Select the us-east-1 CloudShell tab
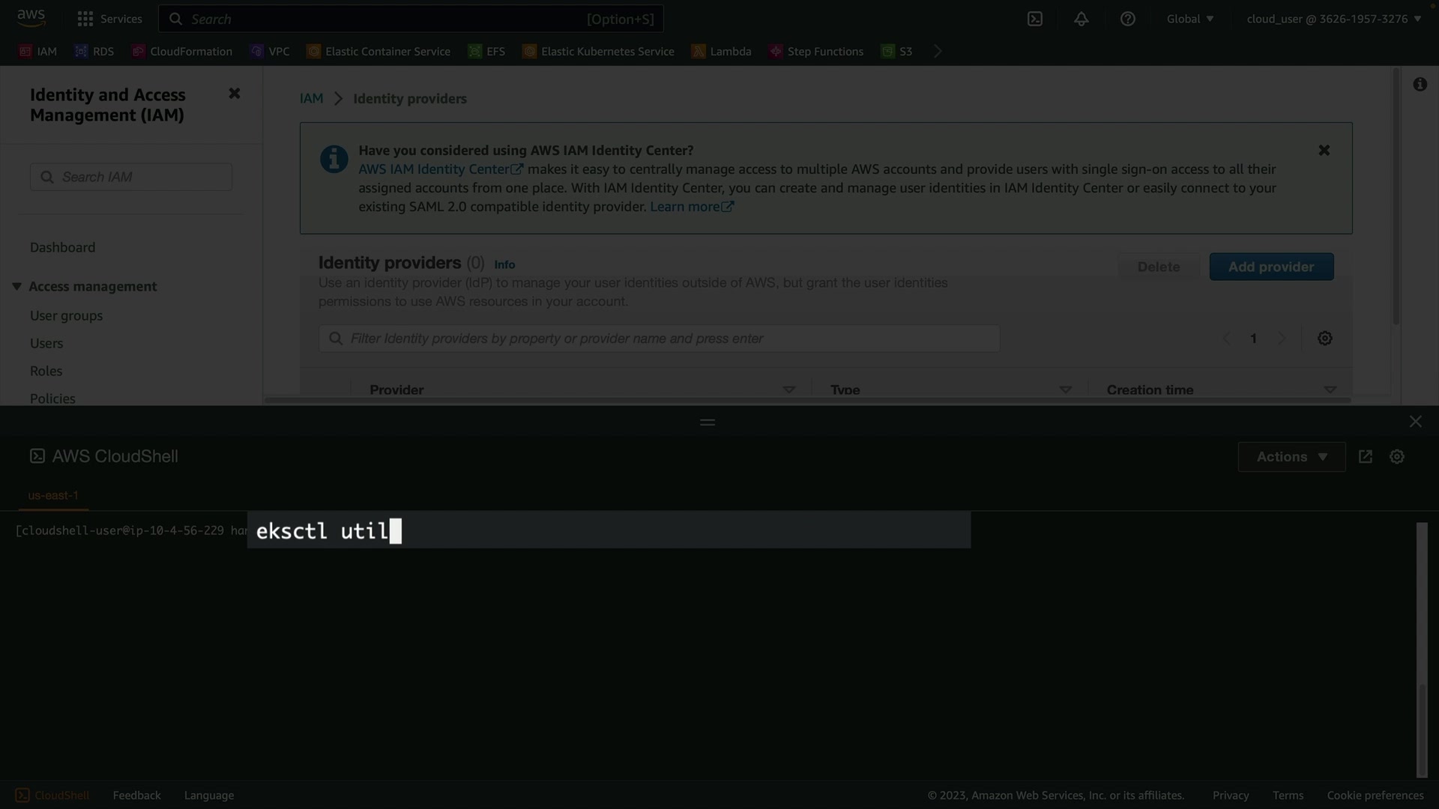Viewport: 1439px width, 809px height. (53, 496)
